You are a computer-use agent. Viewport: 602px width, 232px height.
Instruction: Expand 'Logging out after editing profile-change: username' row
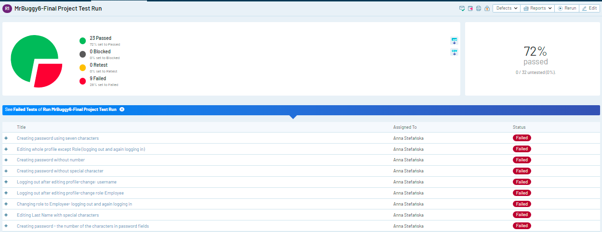(6, 182)
